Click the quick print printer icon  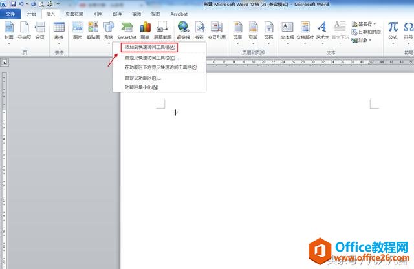50,5
